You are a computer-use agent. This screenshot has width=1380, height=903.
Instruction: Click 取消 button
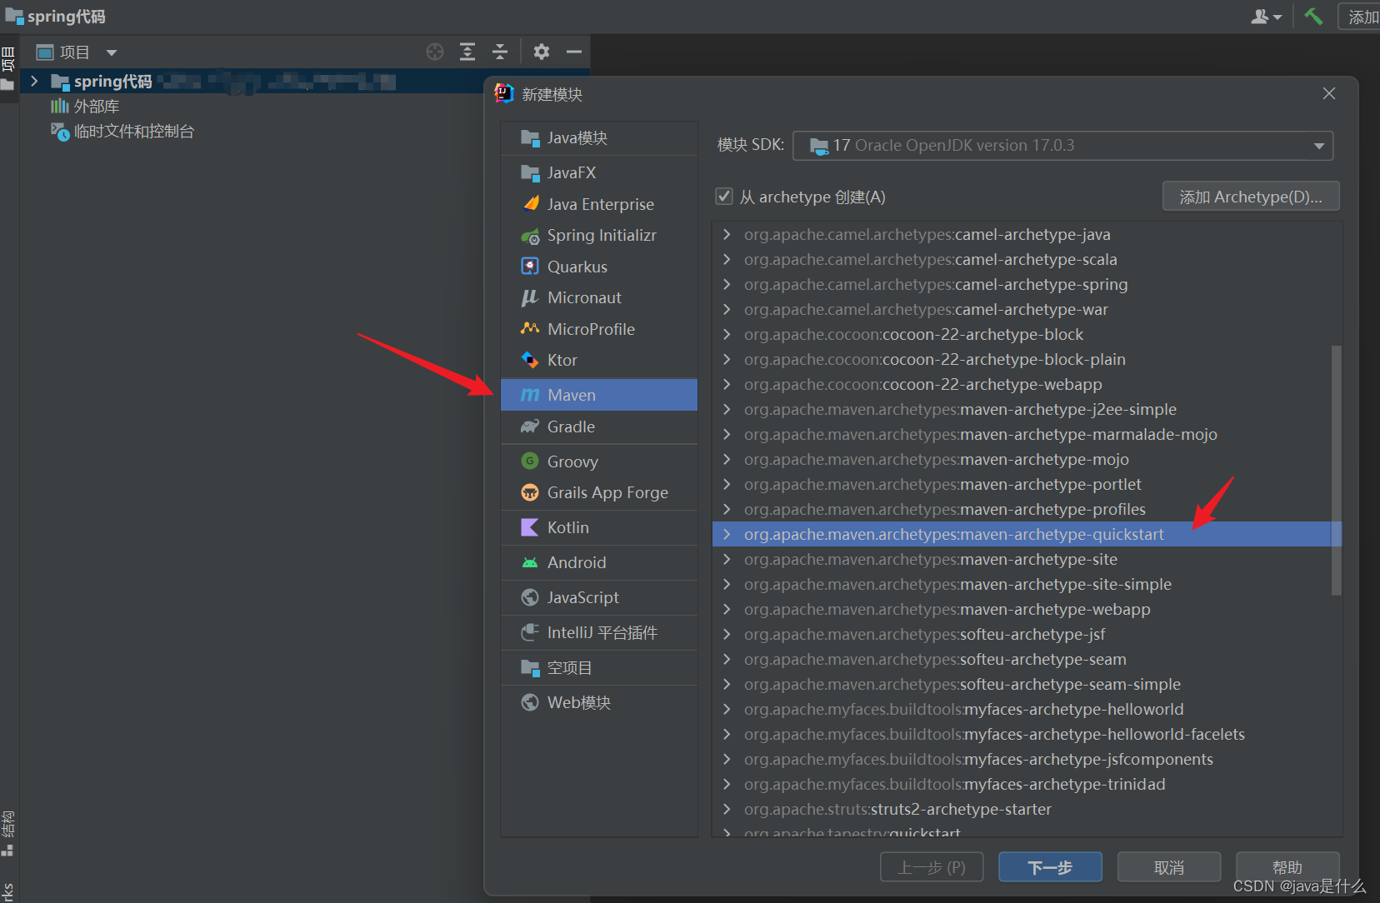tap(1169, 867)
